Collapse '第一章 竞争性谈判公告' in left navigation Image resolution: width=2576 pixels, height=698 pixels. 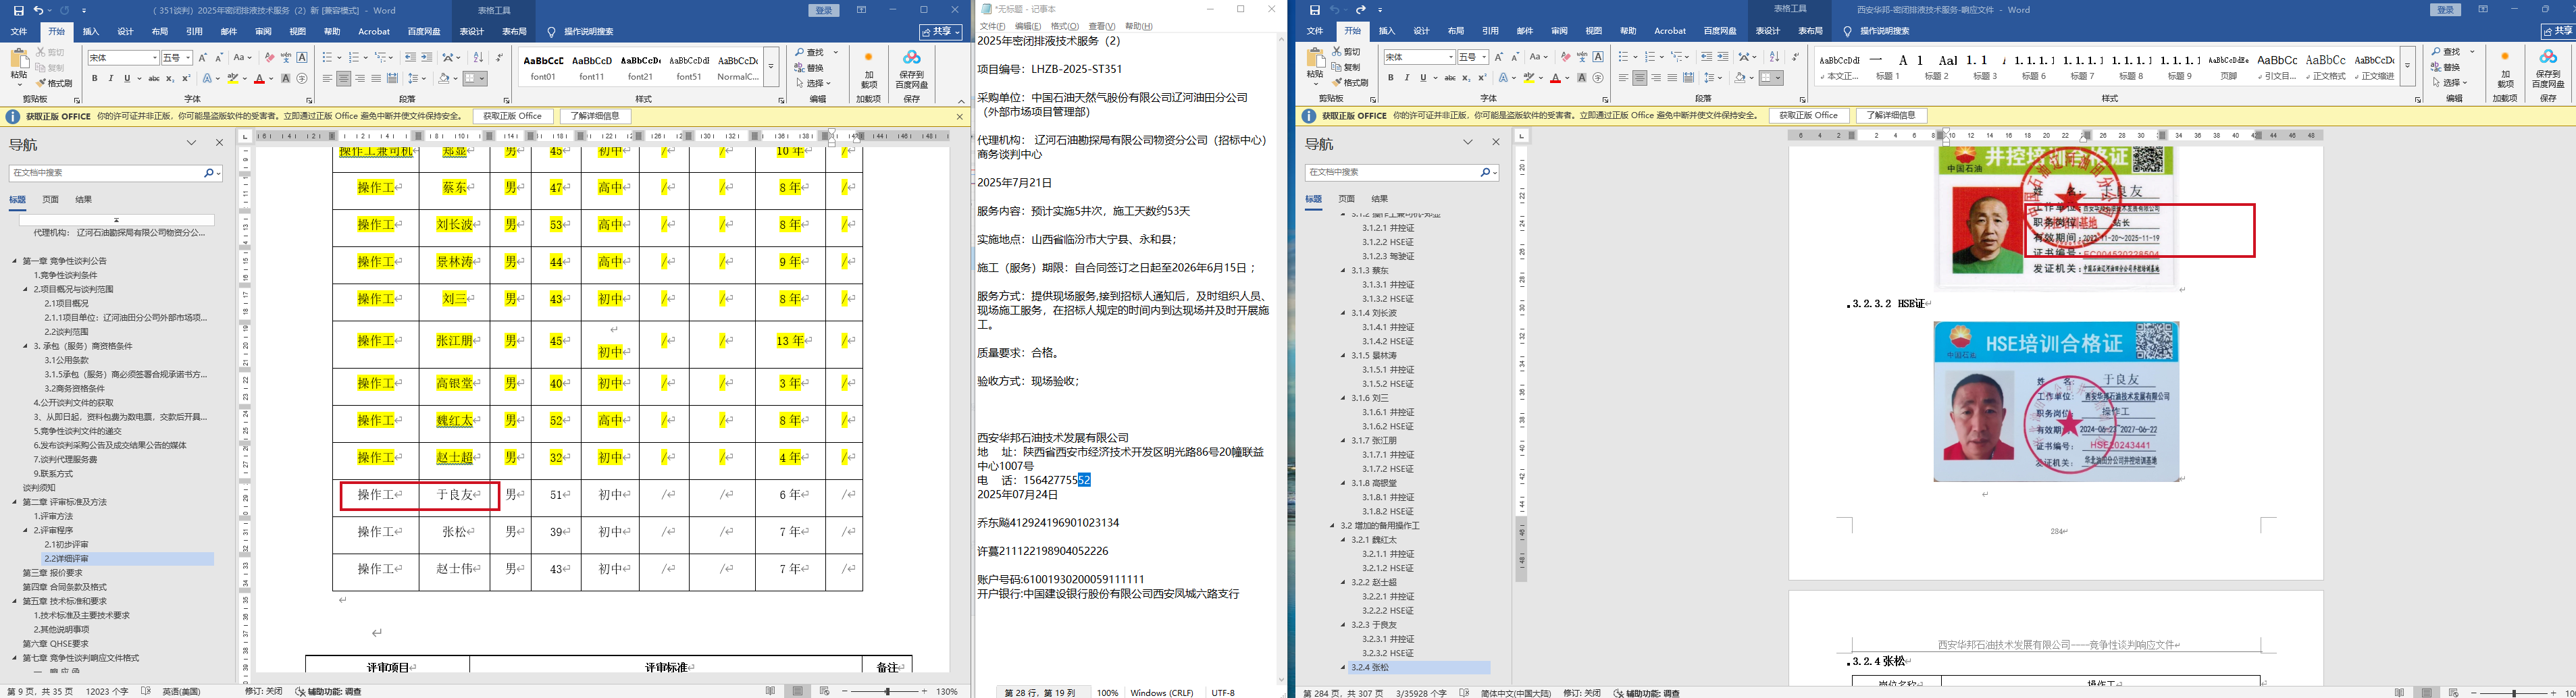15,261
